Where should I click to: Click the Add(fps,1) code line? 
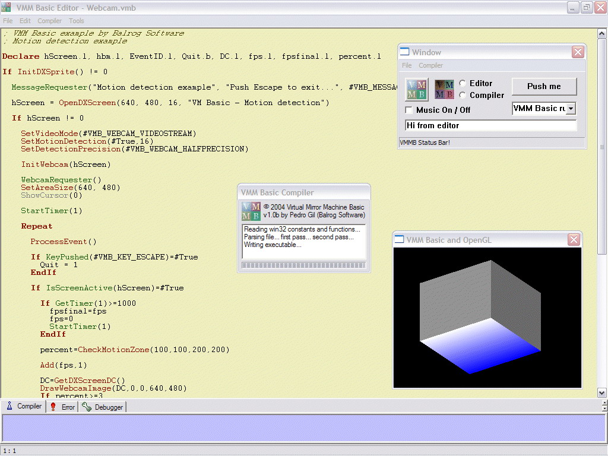pos(63,365)
